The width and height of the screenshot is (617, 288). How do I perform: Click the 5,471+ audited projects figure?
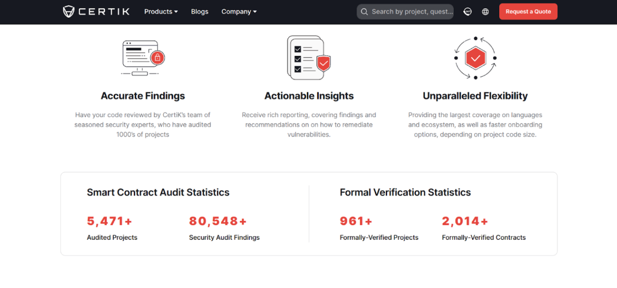(x=110, y=221)
